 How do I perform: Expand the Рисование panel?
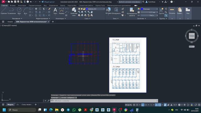(x=17, y=19)
